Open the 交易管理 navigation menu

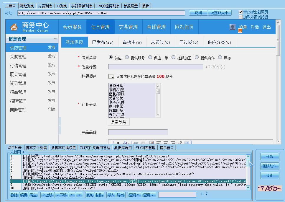128,27
